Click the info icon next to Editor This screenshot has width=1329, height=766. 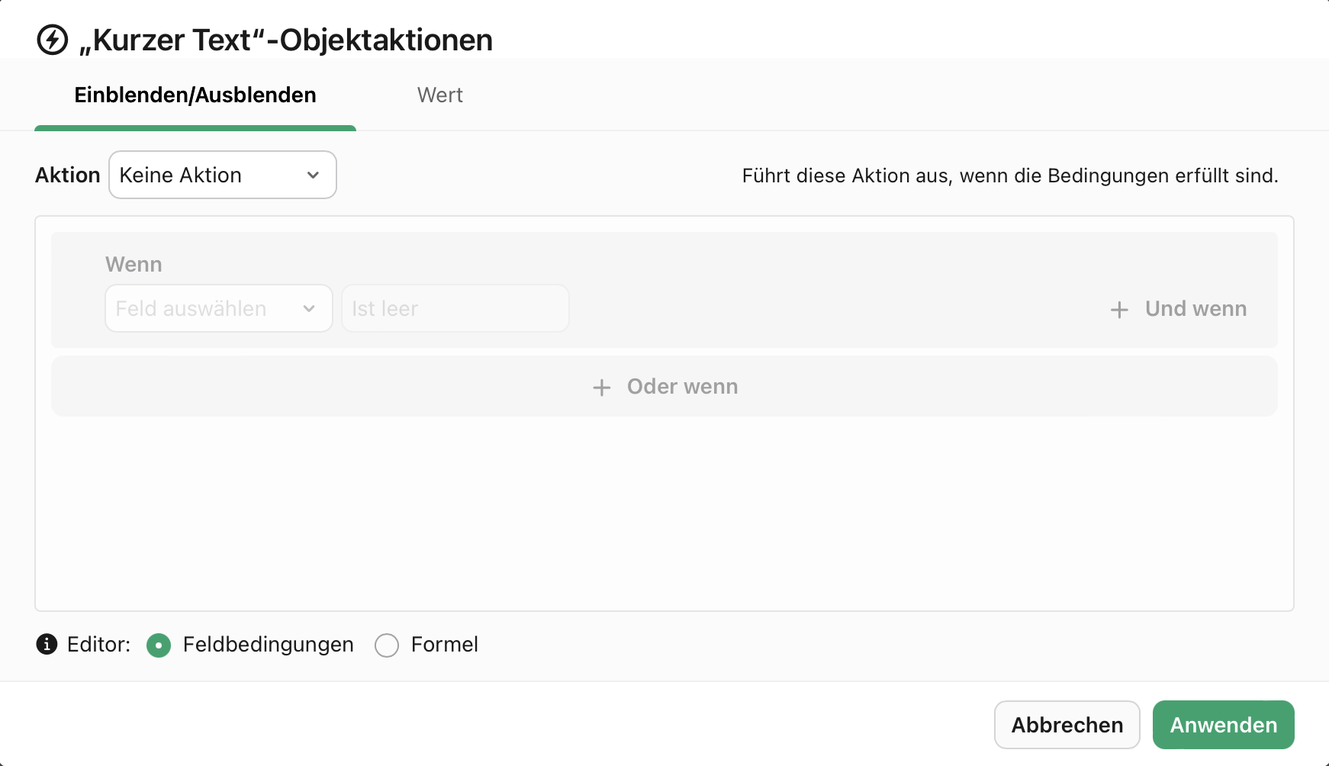tap(47, 645)
